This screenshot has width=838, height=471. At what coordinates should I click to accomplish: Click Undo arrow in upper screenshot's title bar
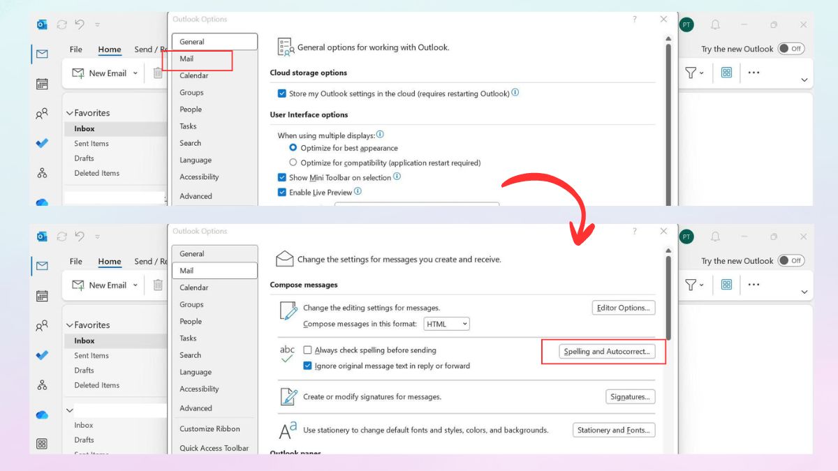point(80,24)
